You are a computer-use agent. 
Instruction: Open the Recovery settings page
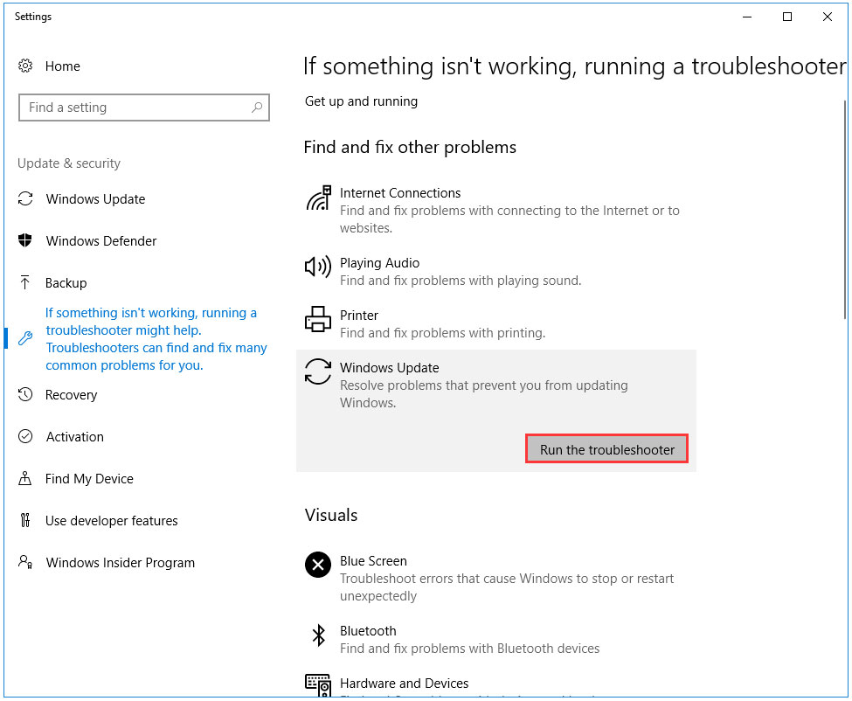71,394
